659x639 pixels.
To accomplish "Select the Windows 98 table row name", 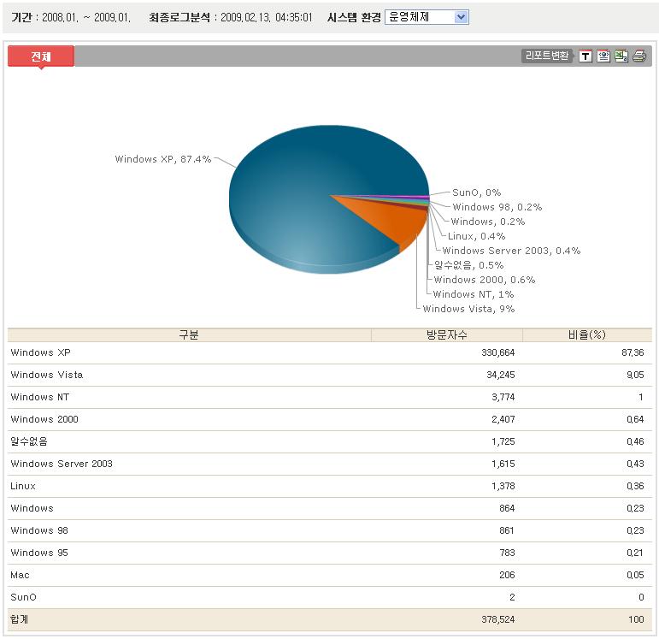I will [39, 530].
